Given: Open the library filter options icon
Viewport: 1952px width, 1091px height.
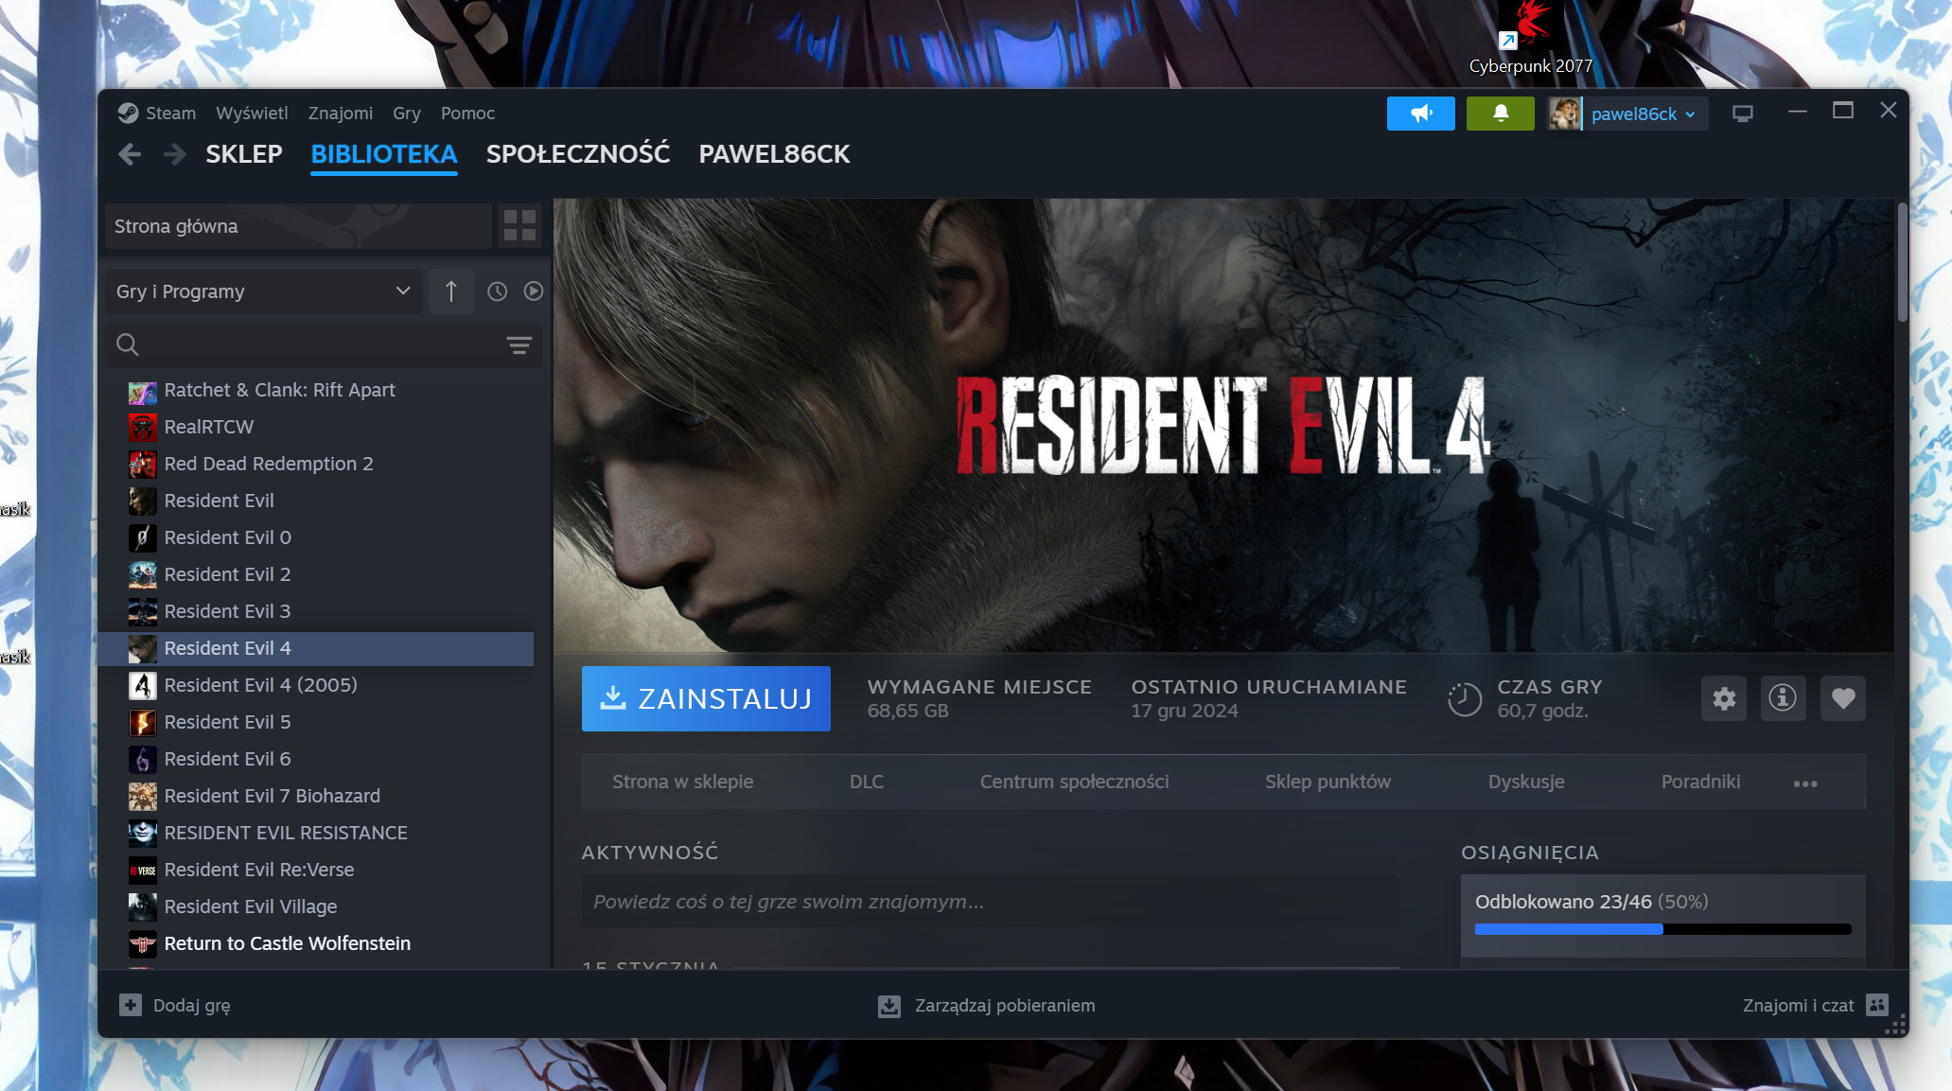Looking at the screenshot, I should click(519, 345).
